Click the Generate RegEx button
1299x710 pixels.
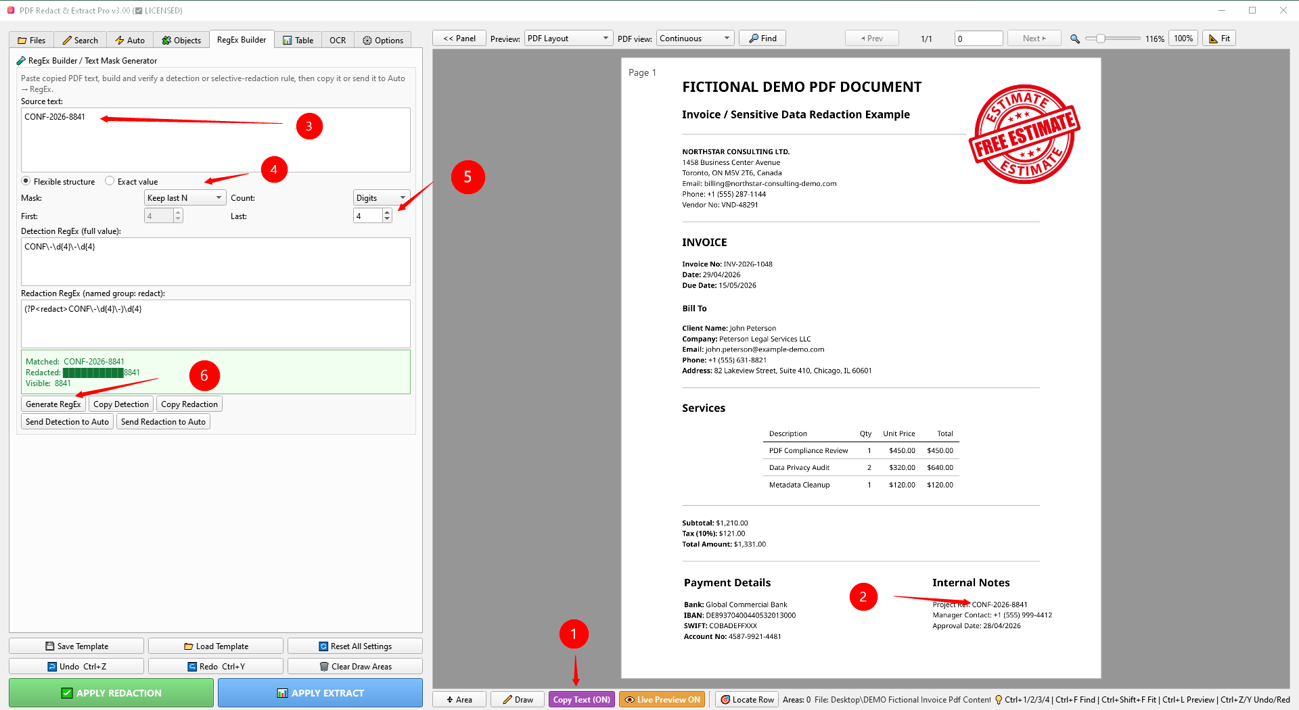click(53, 404)
